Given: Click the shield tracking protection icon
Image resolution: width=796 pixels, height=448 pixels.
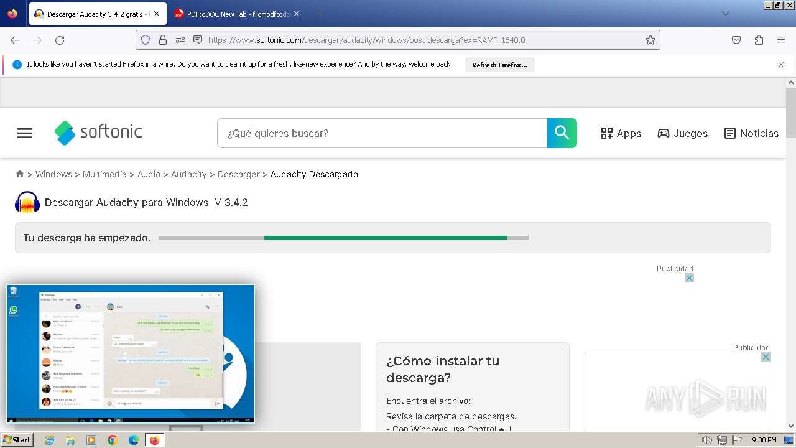Looking at the screenshot, I should coord(146,40).
